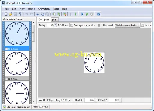Click the floppy disk Save icon
This screenshot has width=154, height=111.
pyautogui.click(x=15, y=14)
